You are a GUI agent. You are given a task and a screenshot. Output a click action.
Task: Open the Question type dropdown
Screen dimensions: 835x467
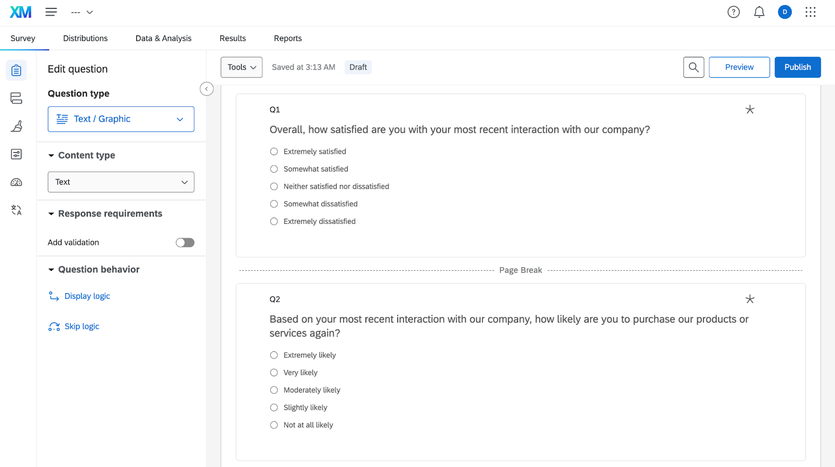[x=121, y=119]
